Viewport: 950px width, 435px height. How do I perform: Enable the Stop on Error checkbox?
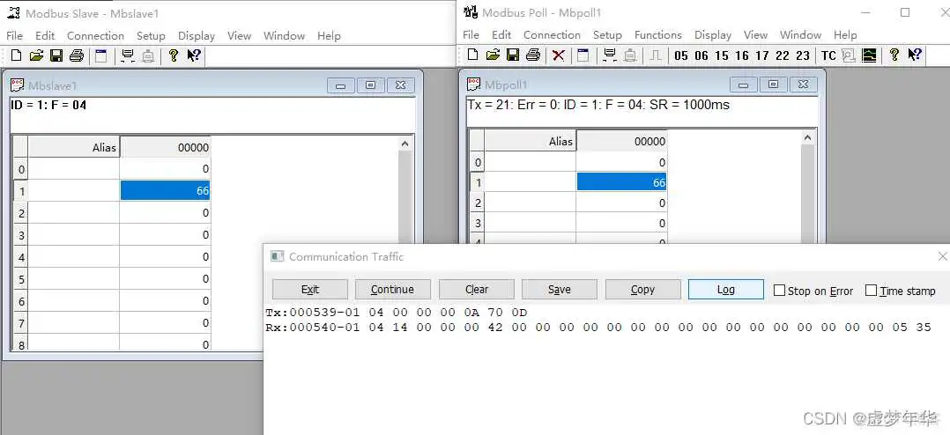(x=779, y=291)
